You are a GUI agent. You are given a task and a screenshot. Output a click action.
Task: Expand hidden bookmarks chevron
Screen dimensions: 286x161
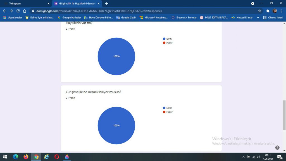tap(258, 18)
